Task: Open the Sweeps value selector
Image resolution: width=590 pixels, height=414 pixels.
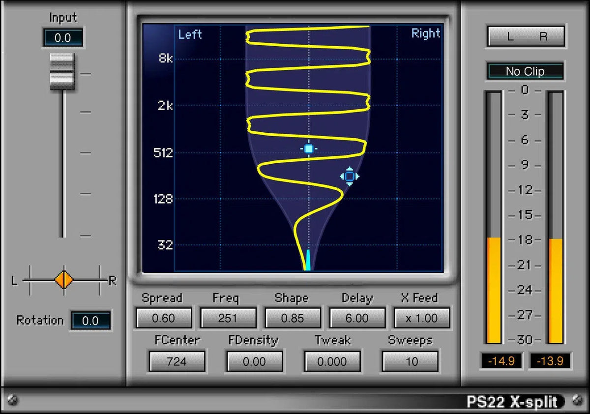Action: 410,361
